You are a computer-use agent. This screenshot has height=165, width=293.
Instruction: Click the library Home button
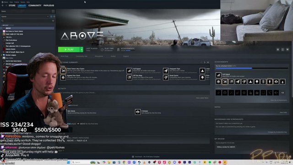[26, 11]
